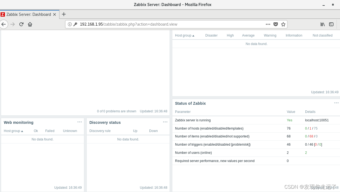Click the Value column header
Screen dimensions: 340x192
point(291,112)
